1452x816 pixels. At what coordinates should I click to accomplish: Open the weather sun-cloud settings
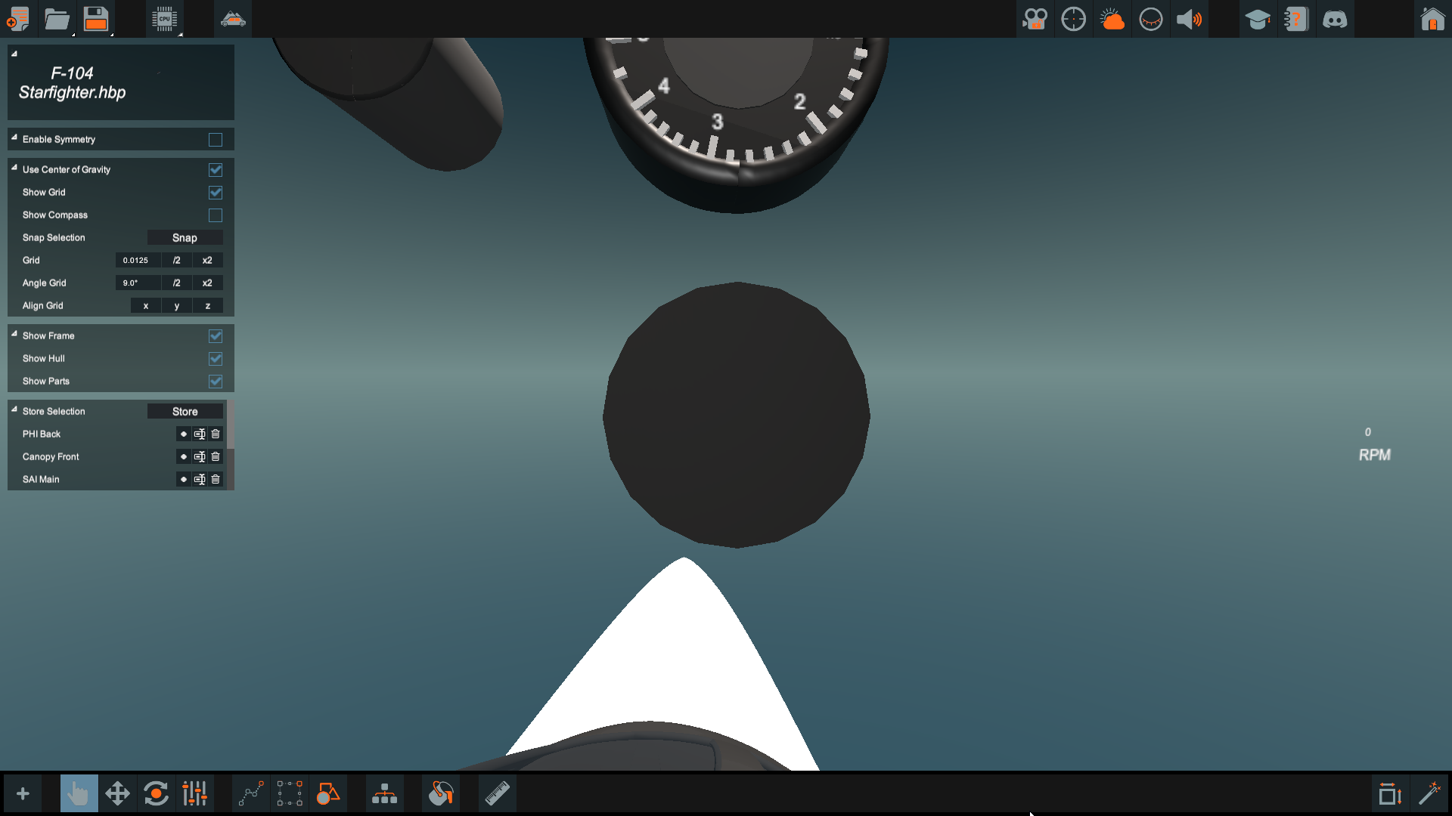pyautogui.click(x=1112, y=19)
